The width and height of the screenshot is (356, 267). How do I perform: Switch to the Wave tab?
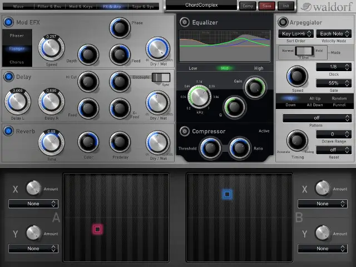click(18, 6)
